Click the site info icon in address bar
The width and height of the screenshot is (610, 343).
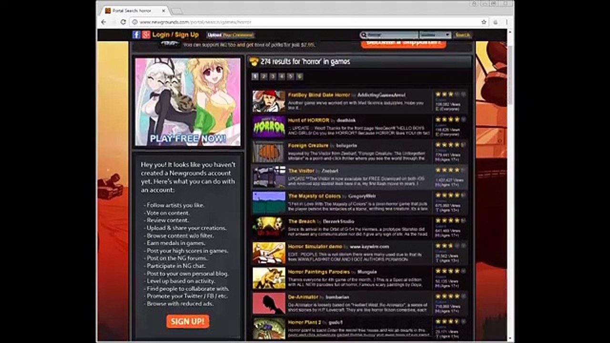click(135, 22)
